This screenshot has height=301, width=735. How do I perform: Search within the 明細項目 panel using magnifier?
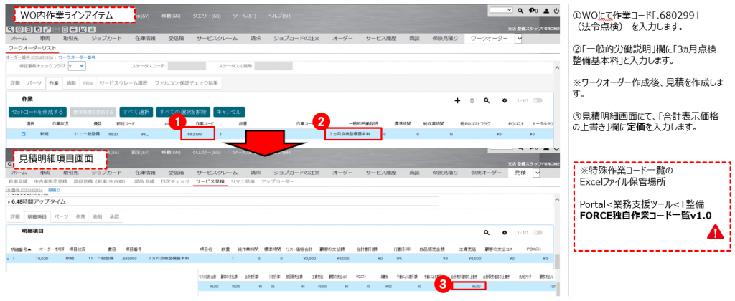(487, 233)
